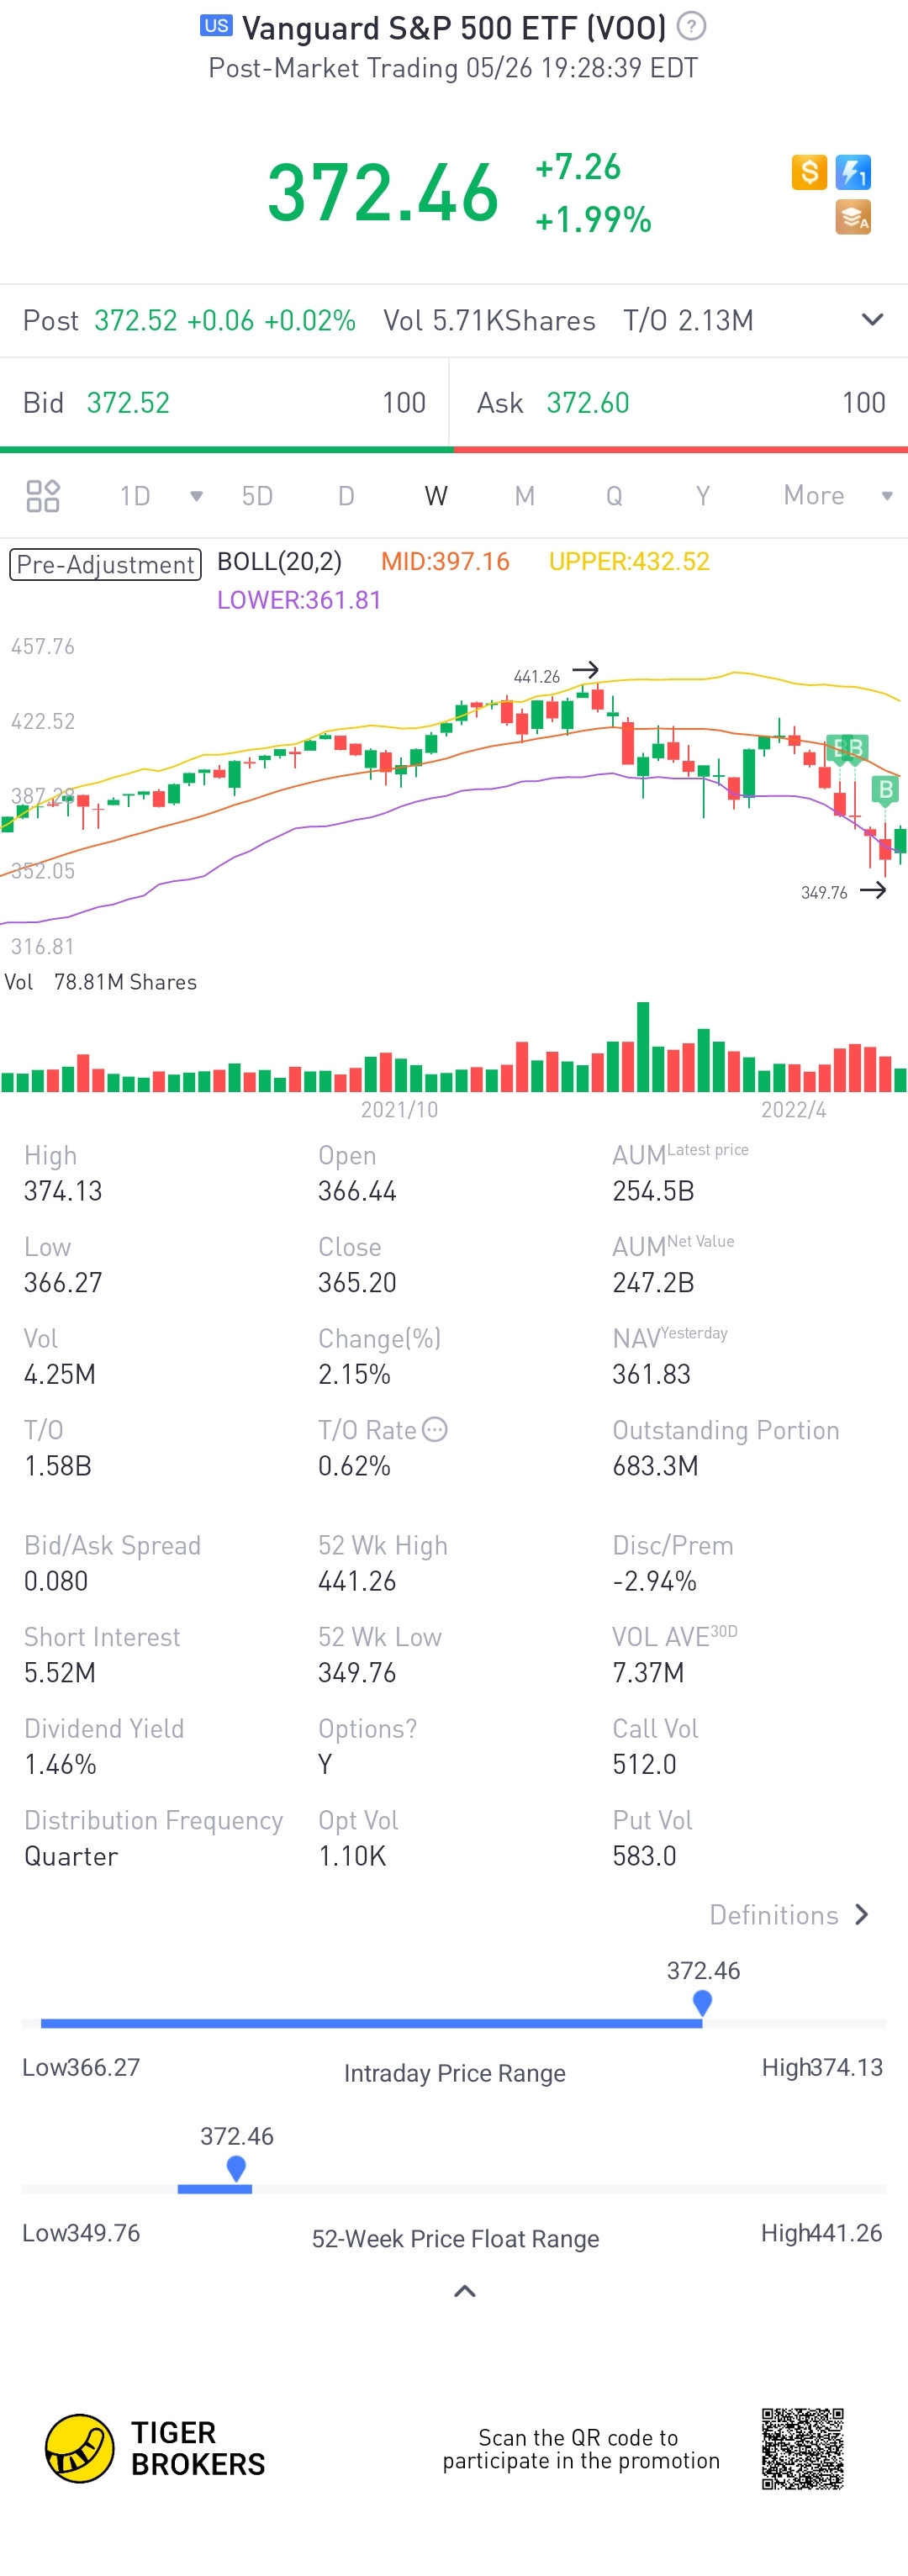Tap the 2022/4 date axis label
Image resolution: width=908 pixels, height=2576 pixels.
tap(793, 1110)
